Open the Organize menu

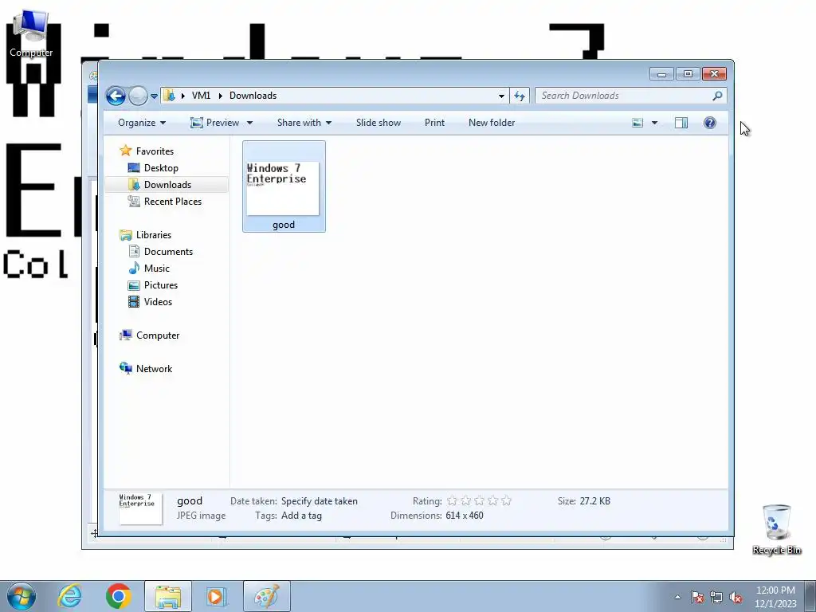click(142, 123)
